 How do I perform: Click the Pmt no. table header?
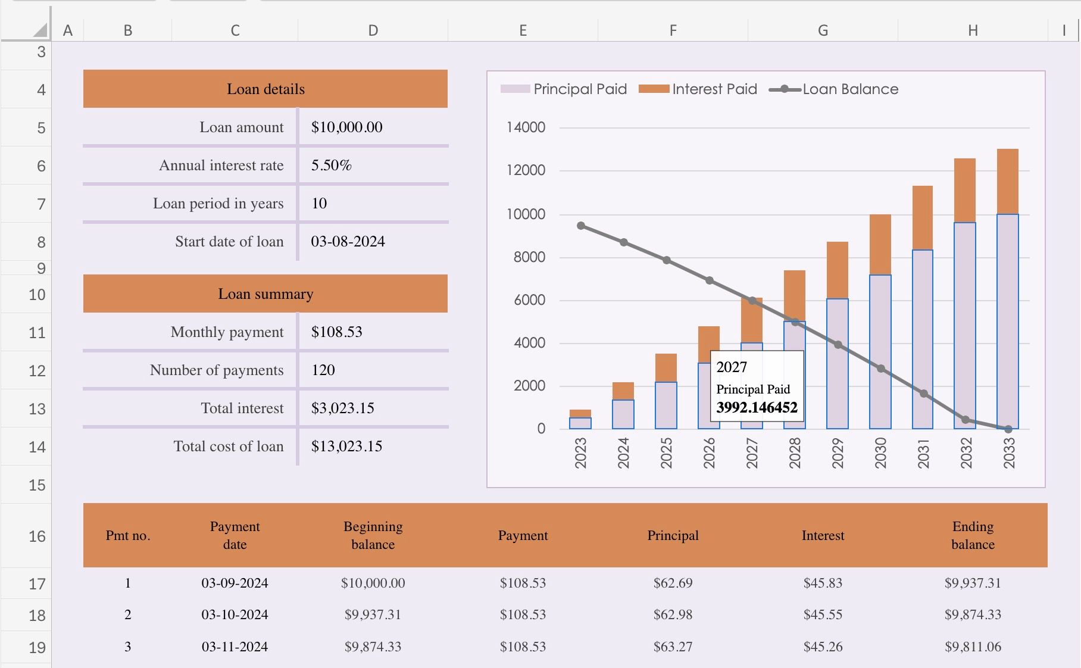tap(127, 535)
